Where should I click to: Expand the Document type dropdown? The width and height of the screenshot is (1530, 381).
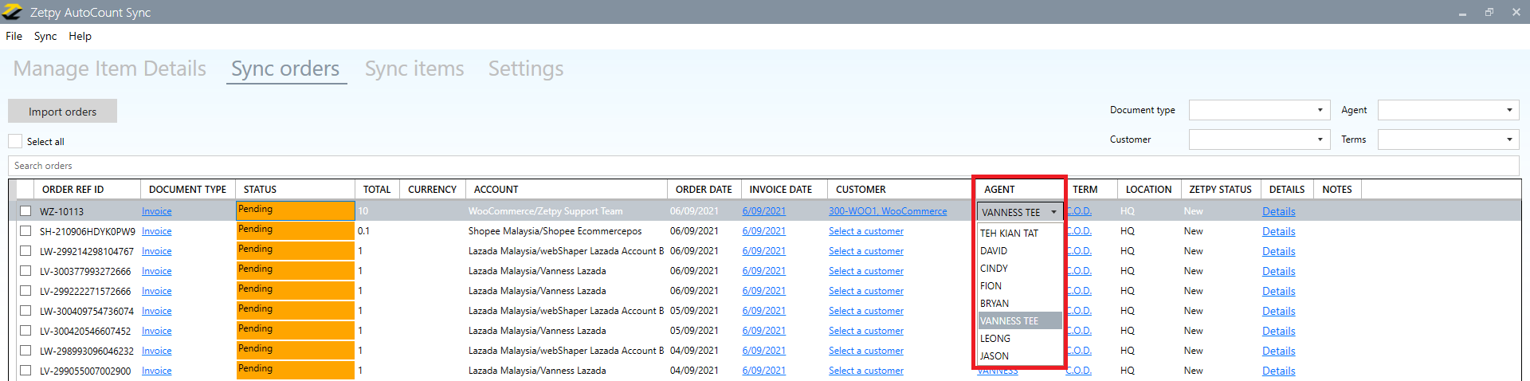pos(1259,110)
